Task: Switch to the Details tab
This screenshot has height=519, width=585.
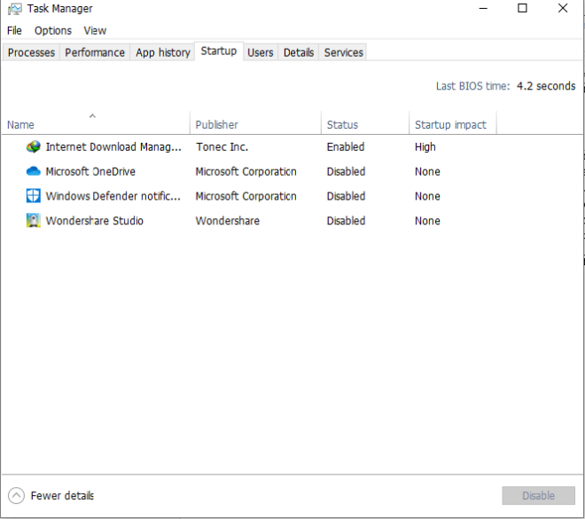Action: point(299,52)
